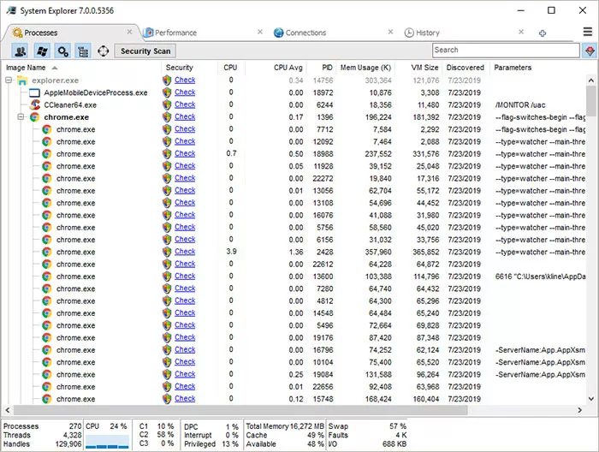Switch to the Performance tab

(x=175, y=33)
